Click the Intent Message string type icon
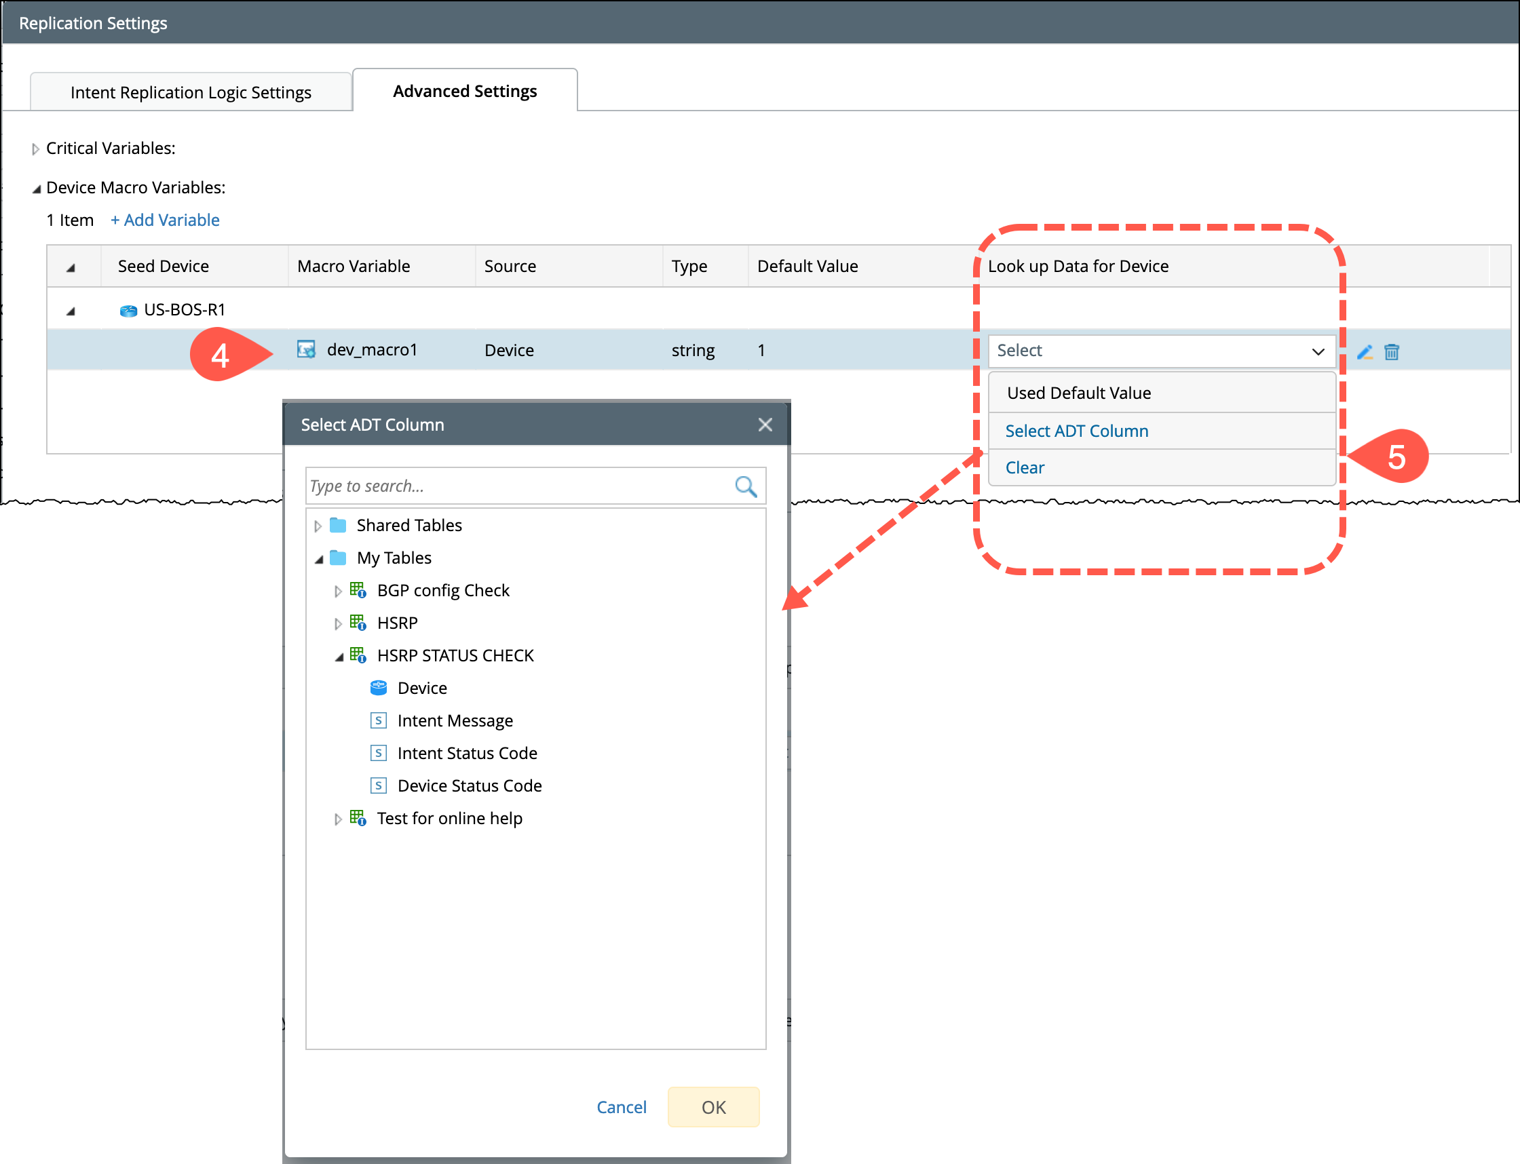 coord(379,720)
